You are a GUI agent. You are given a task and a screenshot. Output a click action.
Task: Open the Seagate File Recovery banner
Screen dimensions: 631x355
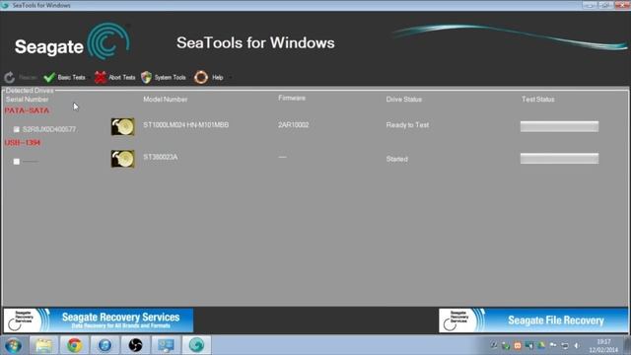point(533,320)
